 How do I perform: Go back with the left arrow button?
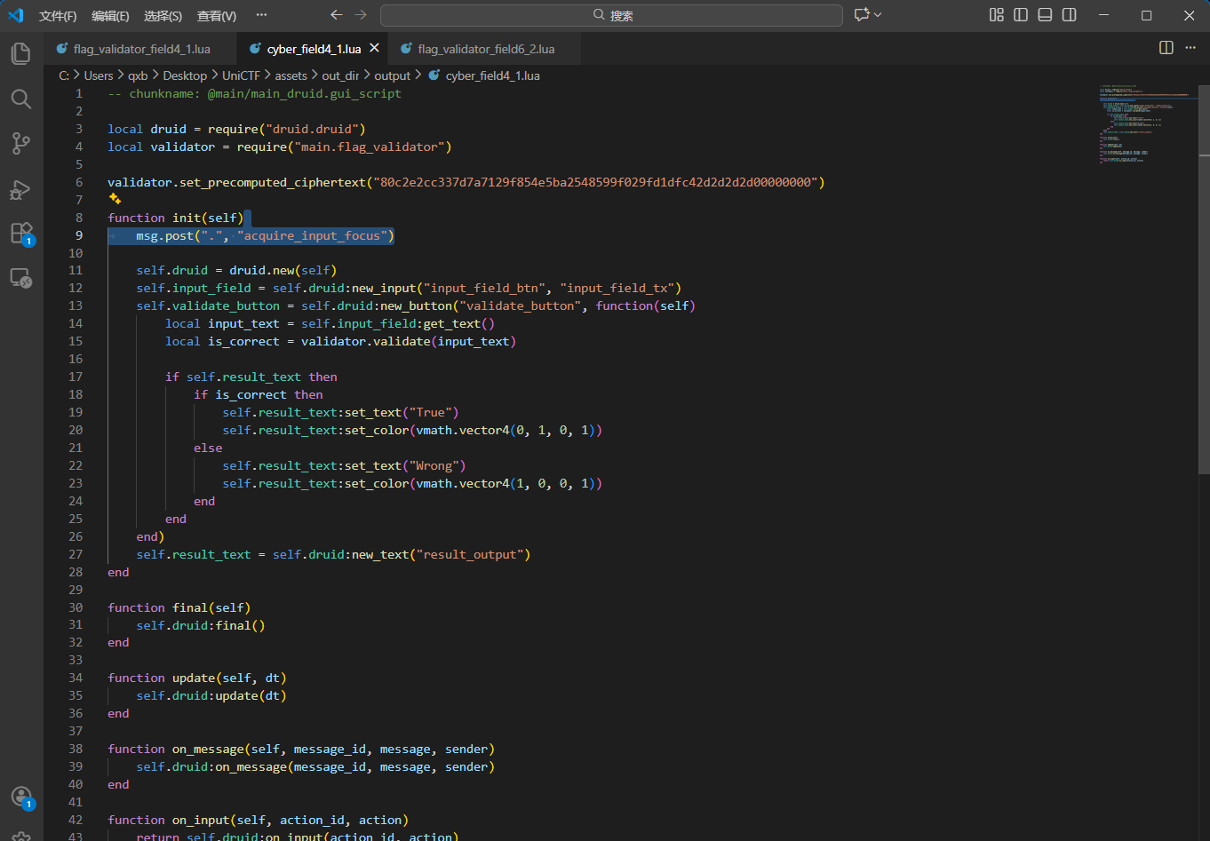point(336,15)
